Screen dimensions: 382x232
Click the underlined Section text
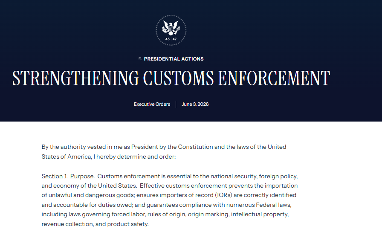pyautogui.click(x=52, y=176)
